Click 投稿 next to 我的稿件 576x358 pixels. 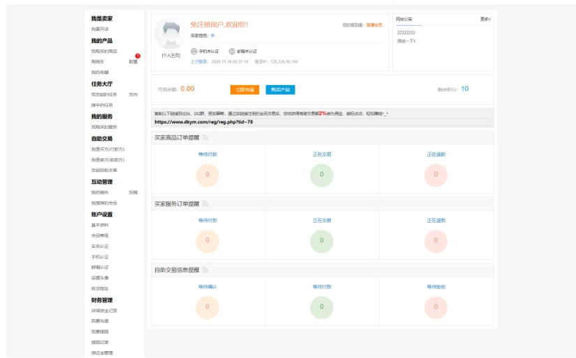pyautogui.click(x=133, y=192)
